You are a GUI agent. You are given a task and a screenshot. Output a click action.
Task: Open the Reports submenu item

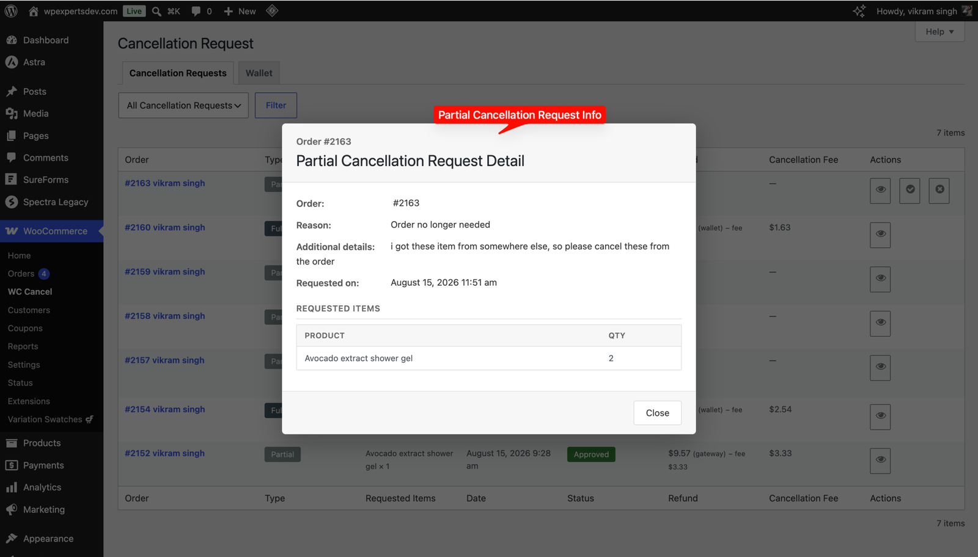[x=23, y=346]
